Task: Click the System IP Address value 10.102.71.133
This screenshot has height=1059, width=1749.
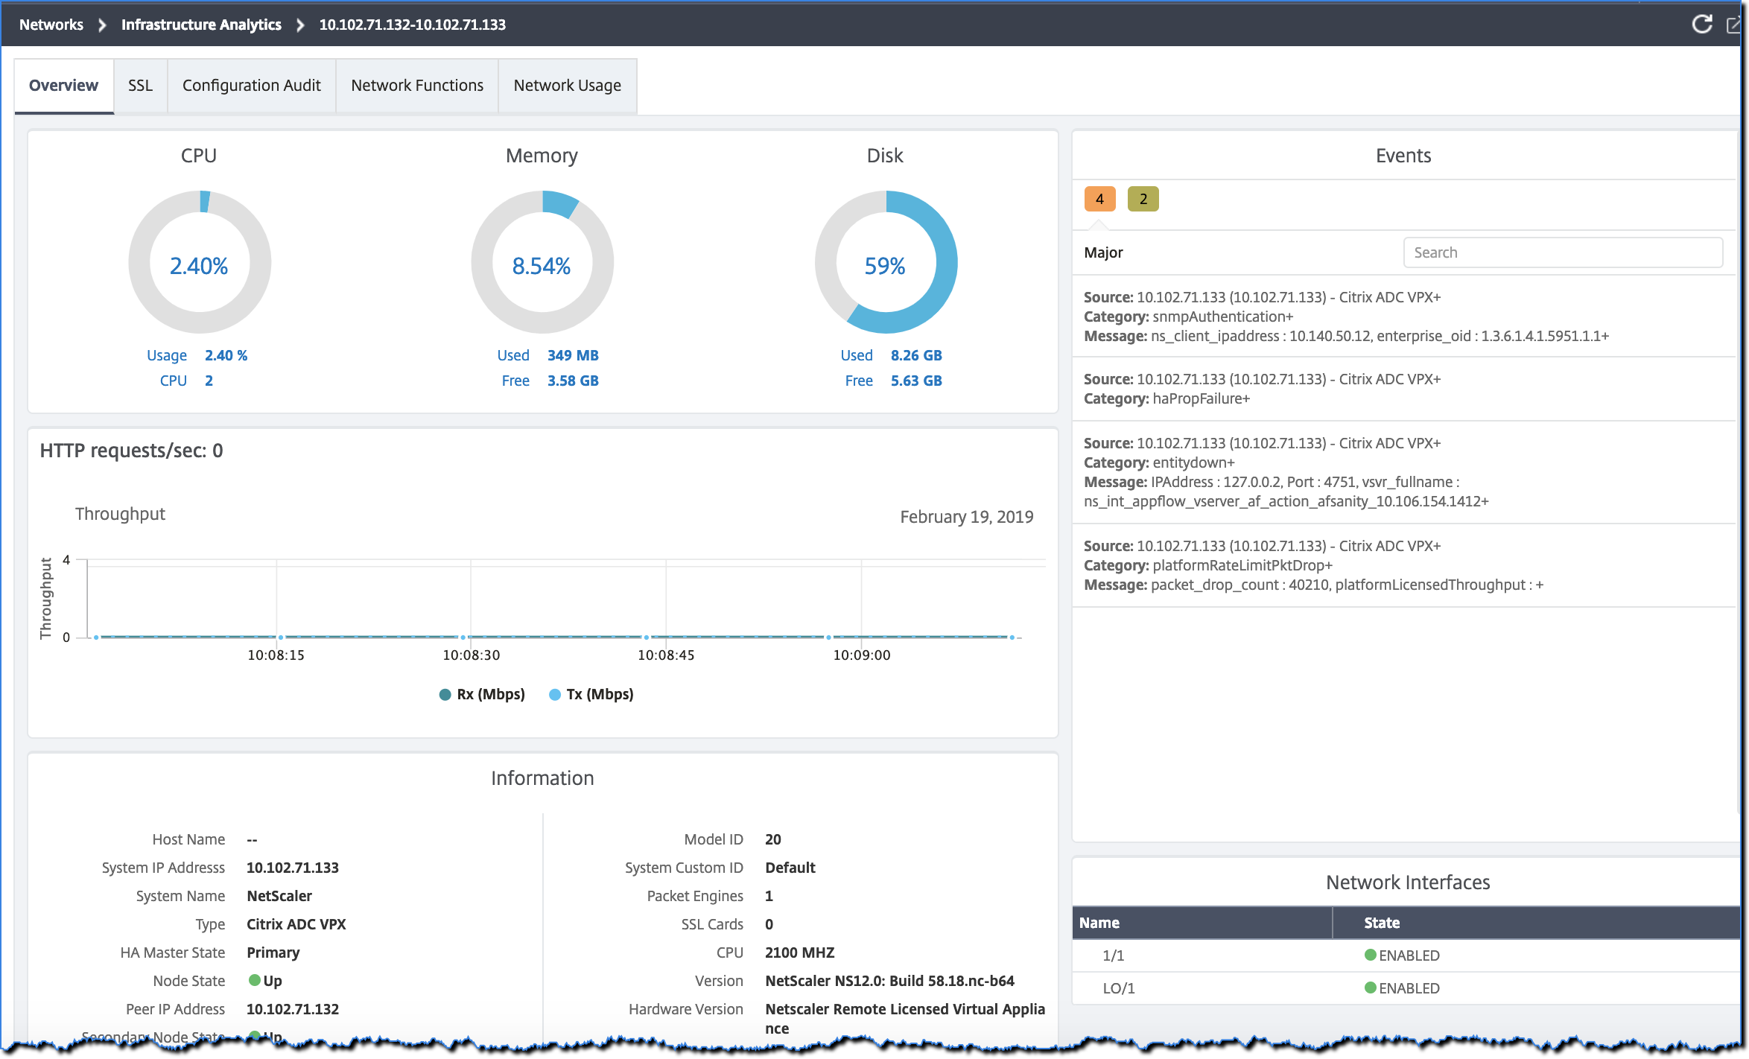Action: [293, 868]
